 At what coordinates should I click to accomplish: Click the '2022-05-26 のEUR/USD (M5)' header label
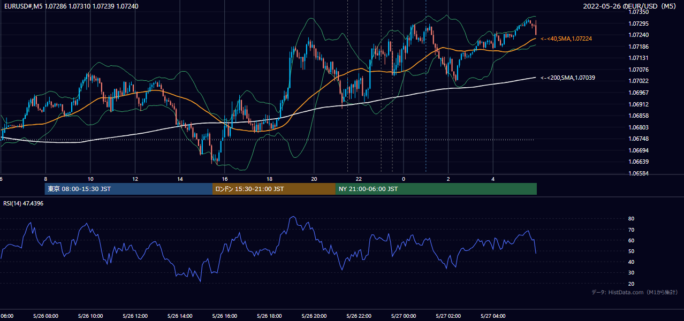(630, 6)
